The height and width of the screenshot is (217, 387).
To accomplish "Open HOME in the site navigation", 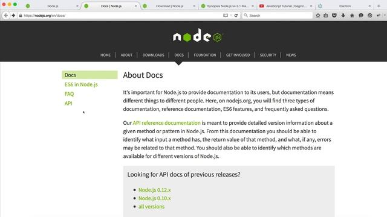I will click(x=105, y=55).
